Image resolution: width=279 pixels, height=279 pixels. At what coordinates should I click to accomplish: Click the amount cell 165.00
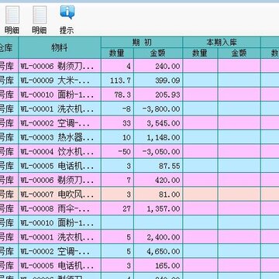(x=158, y=265)
